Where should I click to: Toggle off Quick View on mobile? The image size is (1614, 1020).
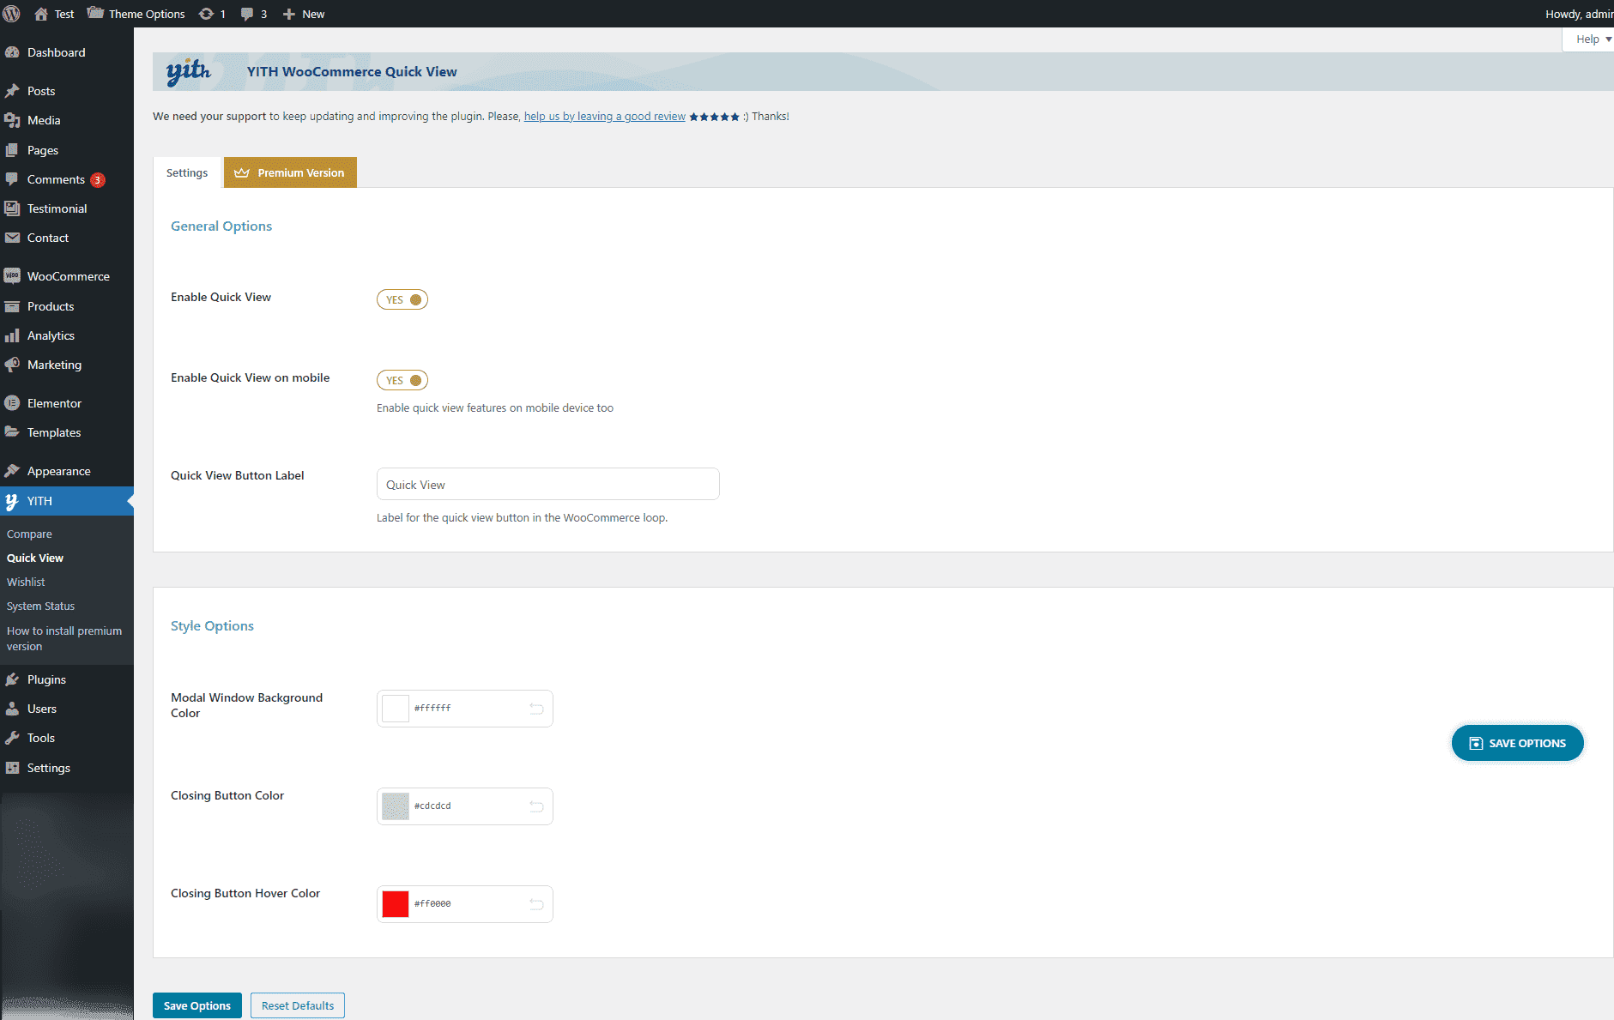(402, 380)
